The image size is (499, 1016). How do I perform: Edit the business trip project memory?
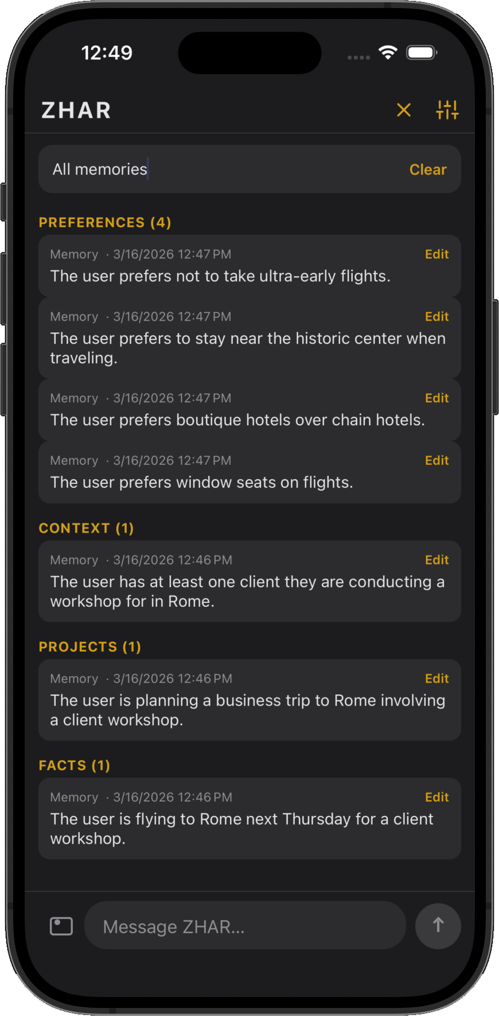pyautogui.click(x=436, y=678)
